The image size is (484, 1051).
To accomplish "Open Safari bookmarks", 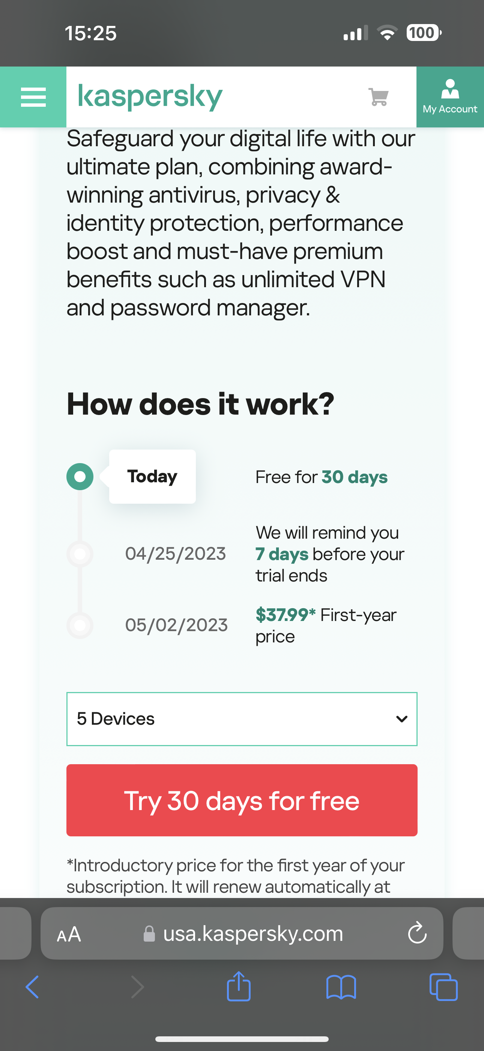I will click(341, 987).
